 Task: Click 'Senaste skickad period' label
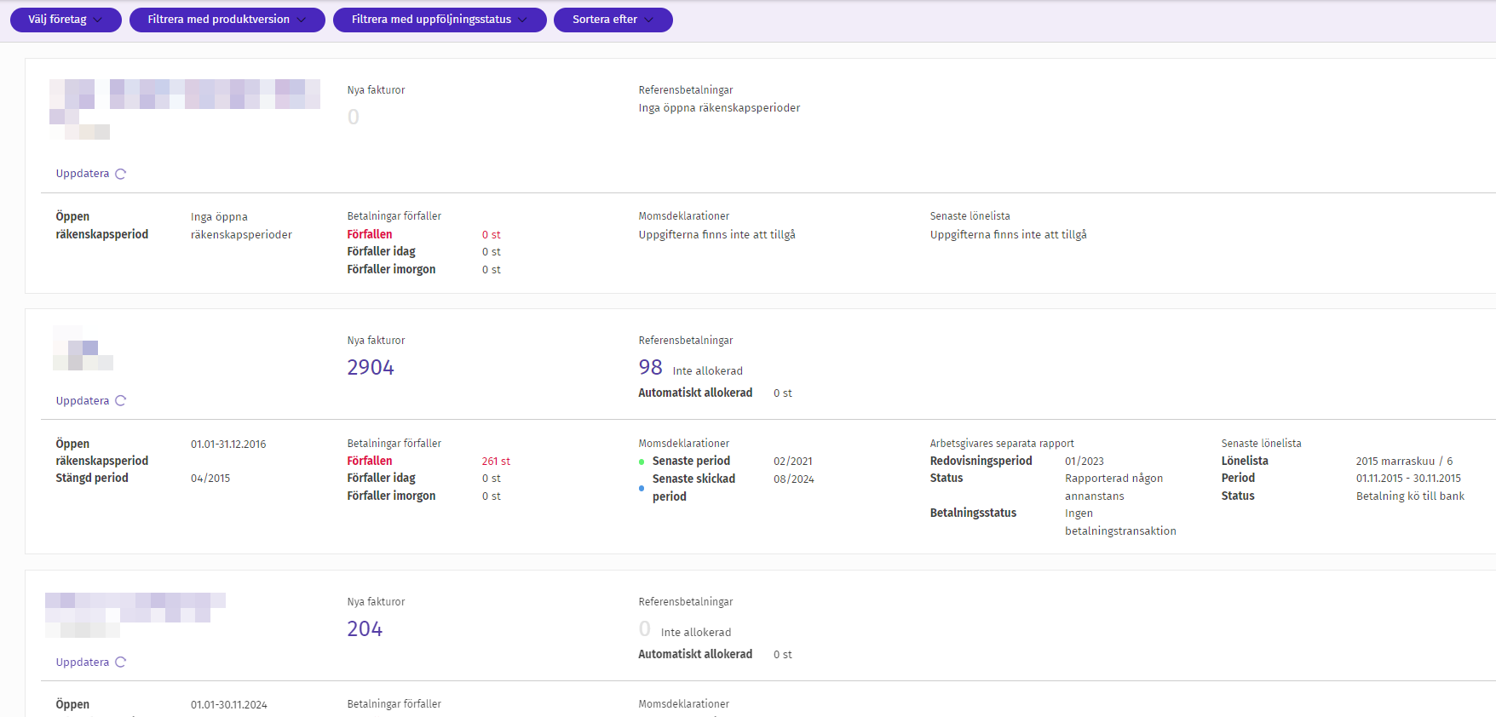(693, 487)
